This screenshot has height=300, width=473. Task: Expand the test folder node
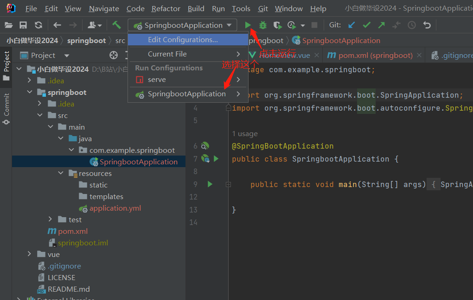pos(50,219)
